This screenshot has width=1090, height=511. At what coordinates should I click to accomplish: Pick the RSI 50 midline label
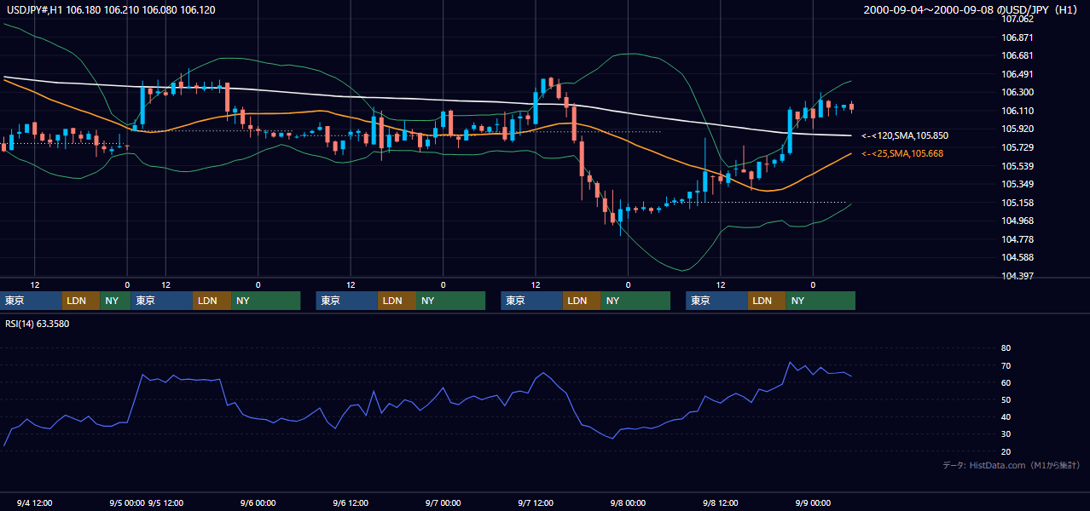[x=1006, y=399]
